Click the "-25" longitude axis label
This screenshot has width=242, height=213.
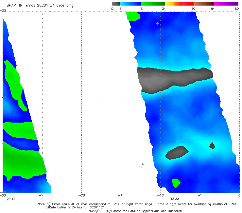pos(42,195)
